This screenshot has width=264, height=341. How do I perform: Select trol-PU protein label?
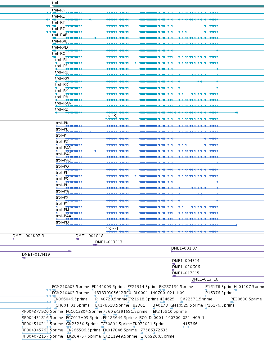pyautogui.click(x=62, y=185)
